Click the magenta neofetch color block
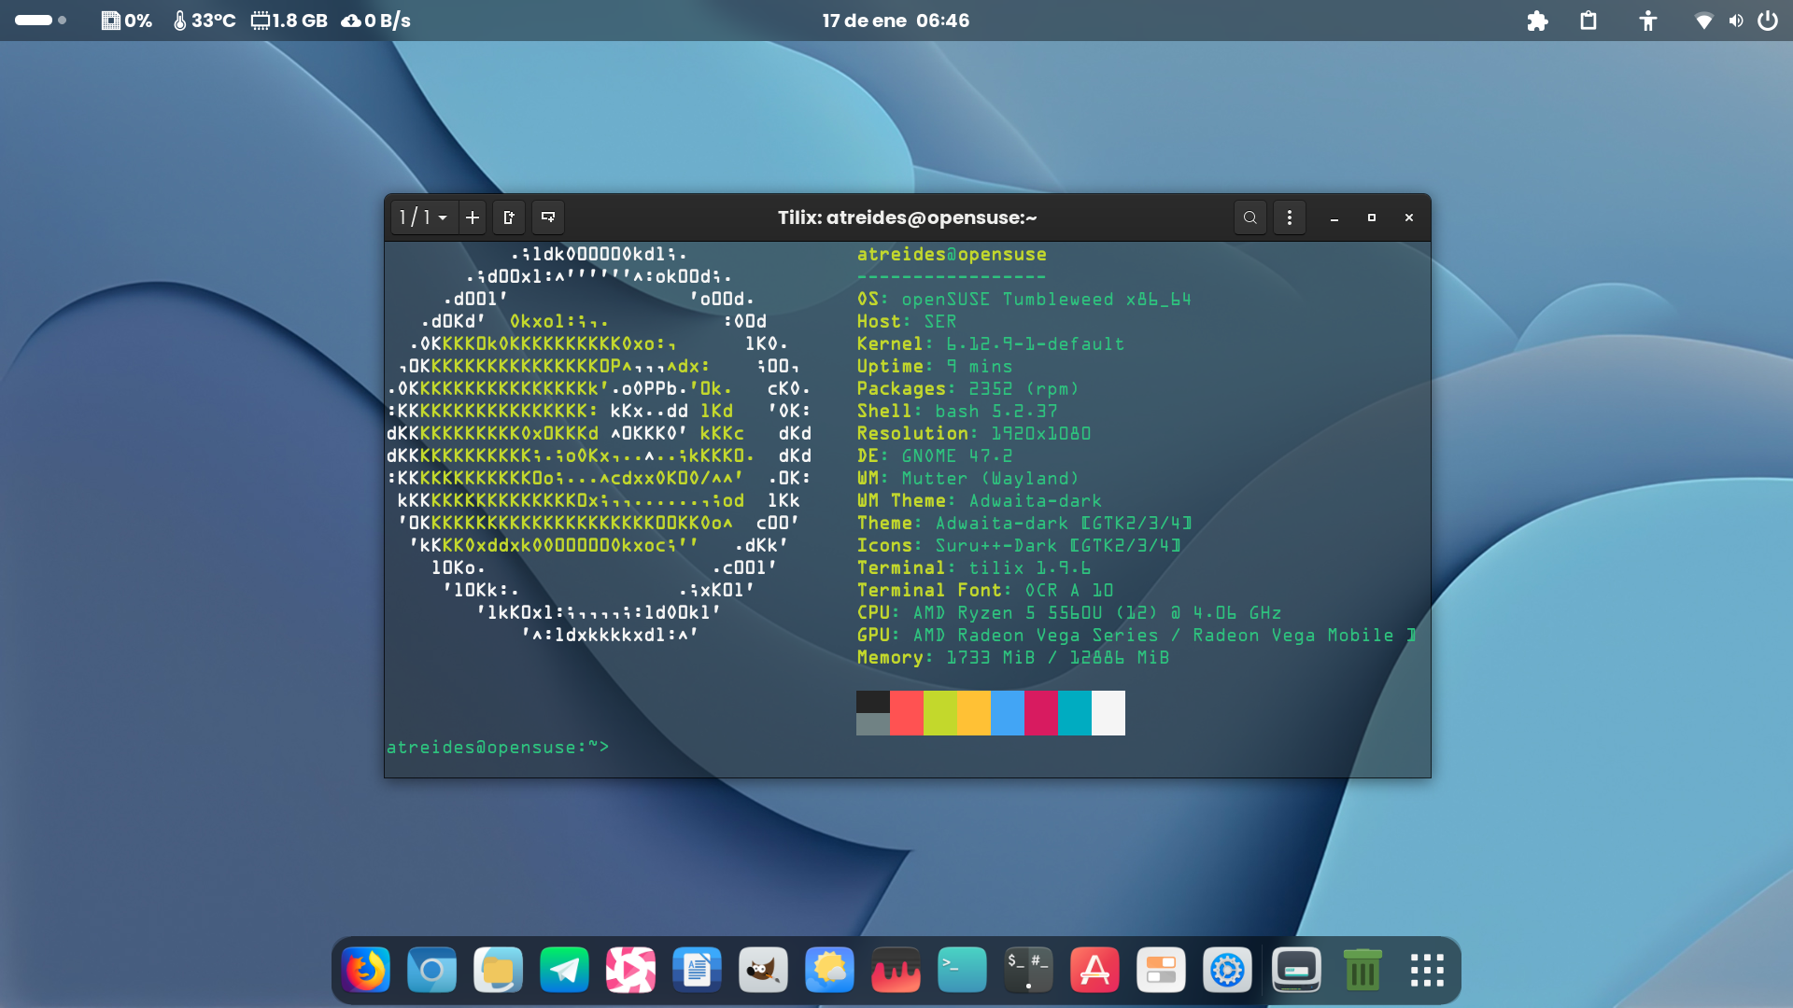The width and height of the screenshot is (1793, 1008). [1041, 713]
